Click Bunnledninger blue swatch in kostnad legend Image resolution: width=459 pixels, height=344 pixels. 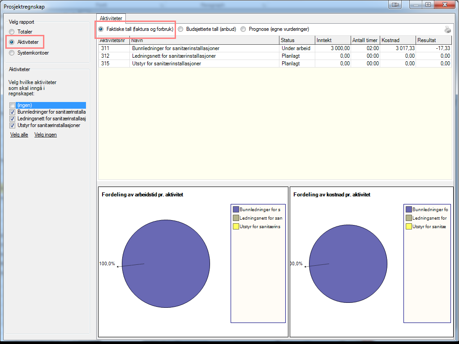409,209
